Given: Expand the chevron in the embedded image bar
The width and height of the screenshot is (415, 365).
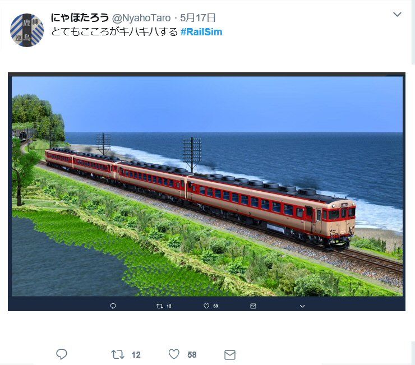Looking at the screenshot, I should tap(302, 306).
